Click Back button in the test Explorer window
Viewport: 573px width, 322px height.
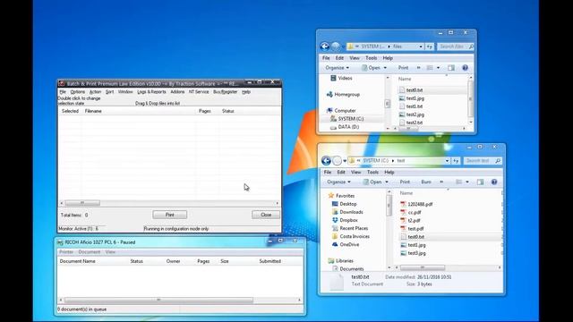326,161
